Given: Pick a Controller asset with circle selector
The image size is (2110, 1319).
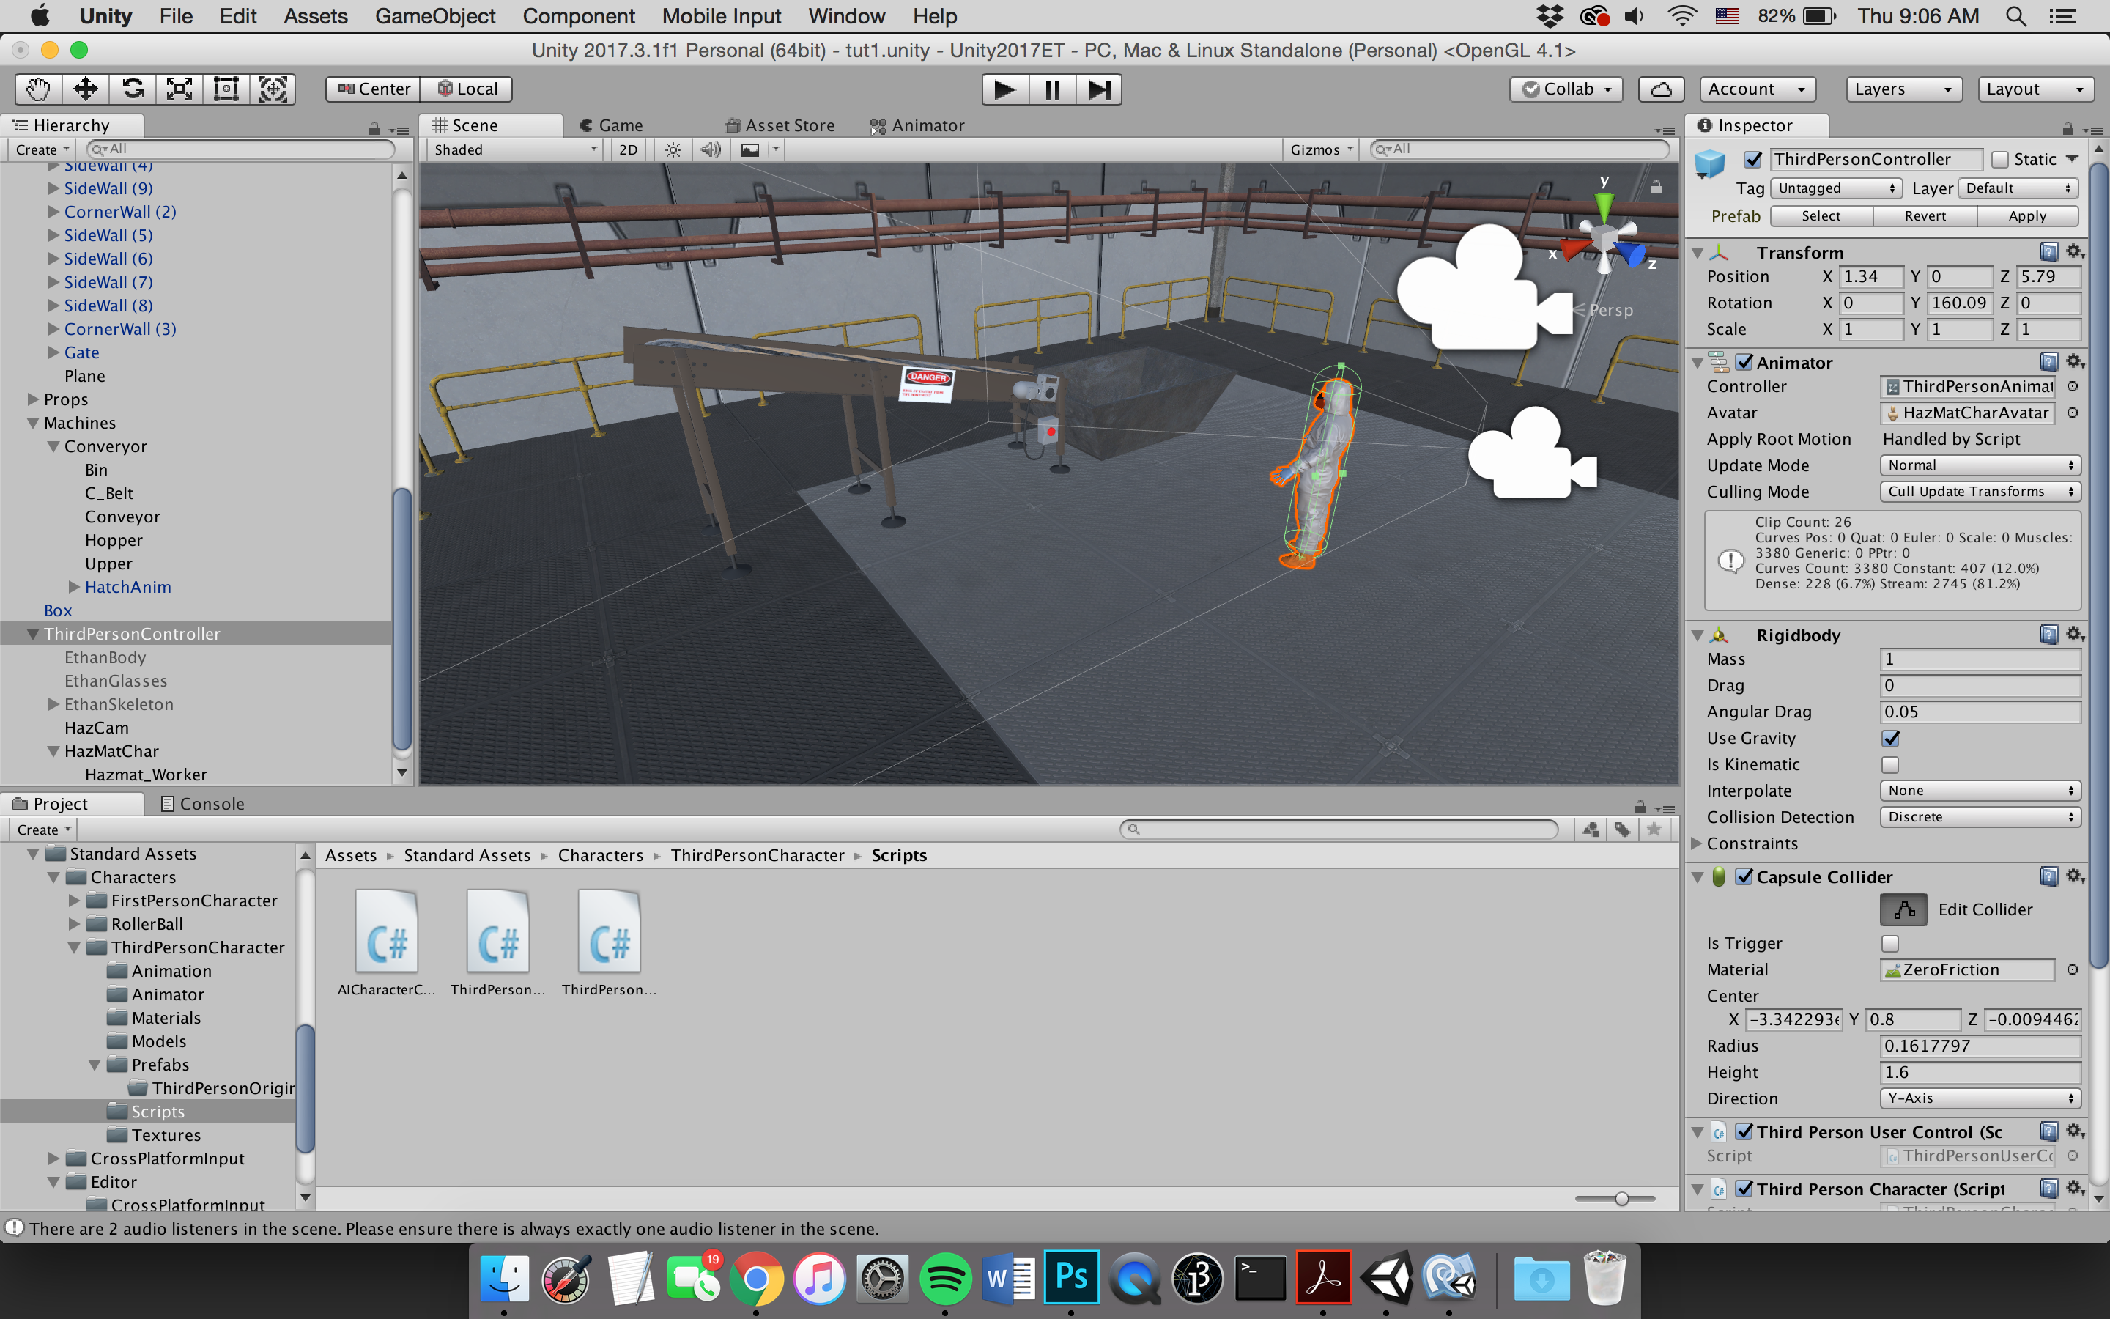Looking at the screenshot, I should [x=2073, y=386].
